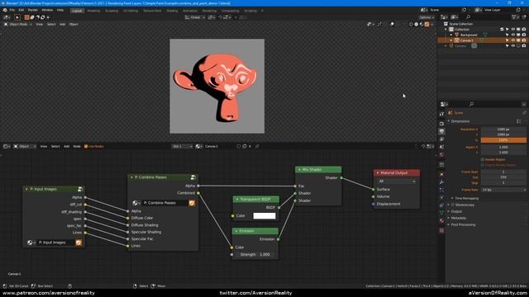The height and width of the screenshot is (297, 529).
Task: Open the node editor Node menu
Action: 77,147
